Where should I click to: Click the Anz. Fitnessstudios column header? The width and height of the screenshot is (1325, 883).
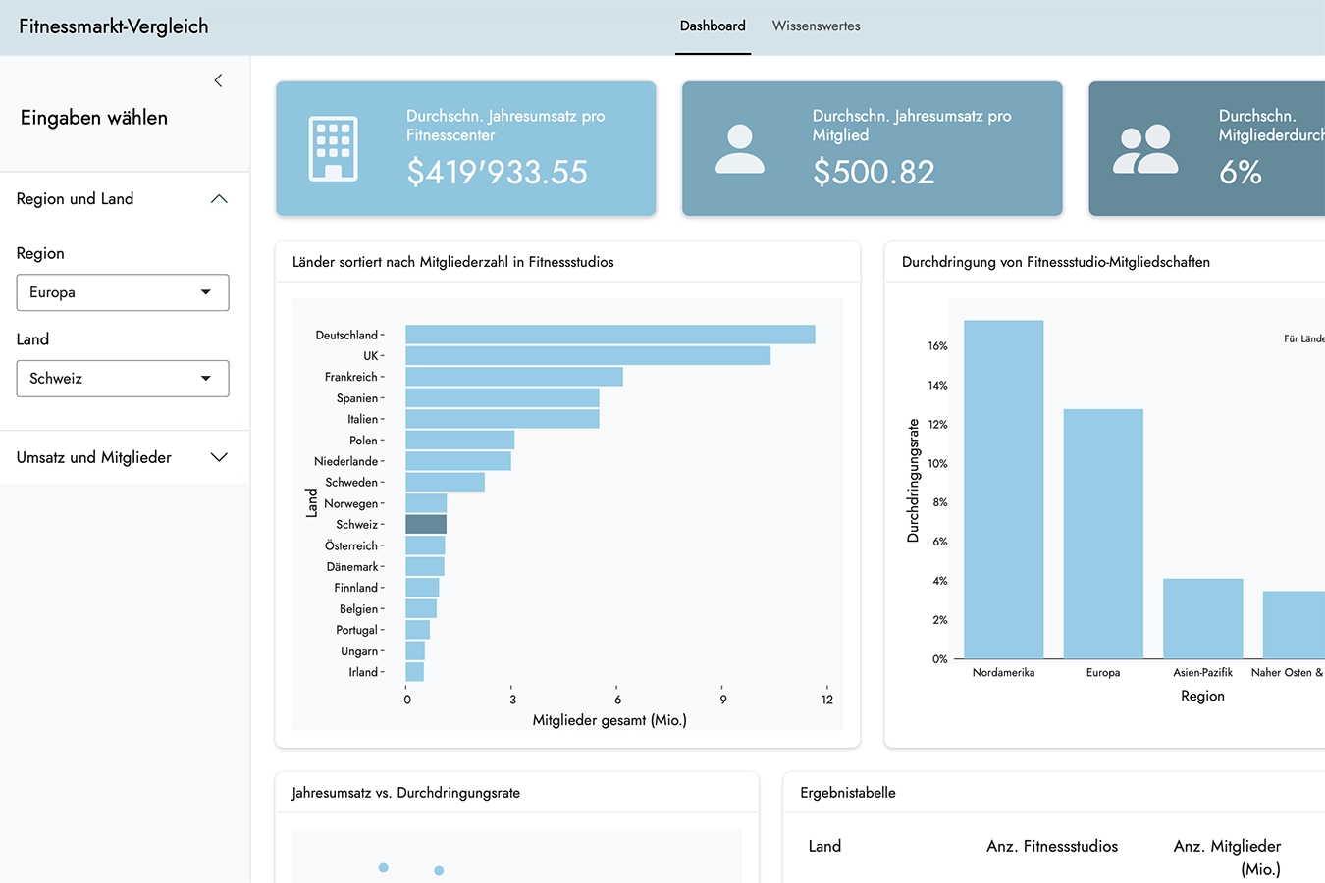point(1052,846)
